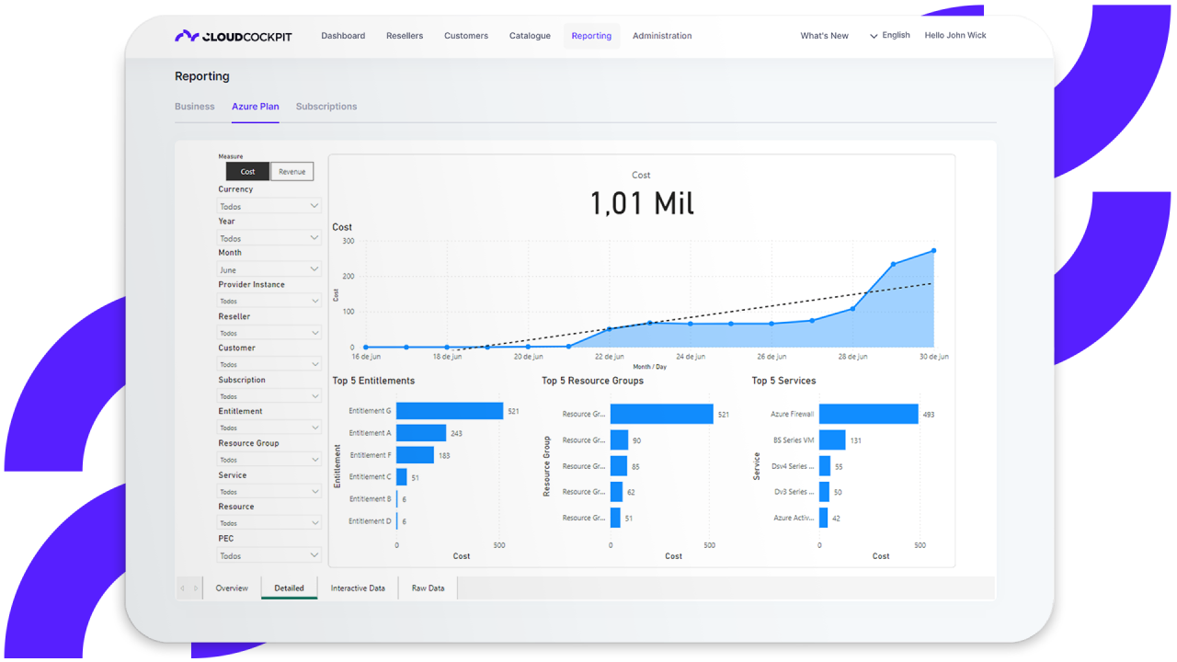Click the Azure Firewall bar in Top 5 Services

[x=869, y=414]
